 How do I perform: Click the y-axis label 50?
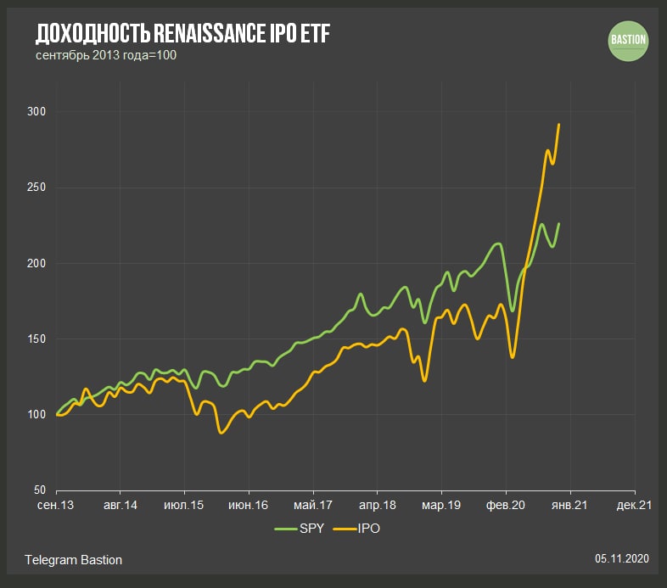[40, 490]
